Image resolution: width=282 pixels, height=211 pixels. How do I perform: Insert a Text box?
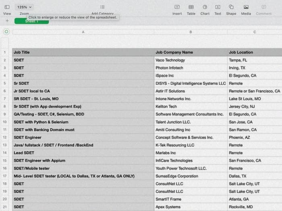point(218,7)
